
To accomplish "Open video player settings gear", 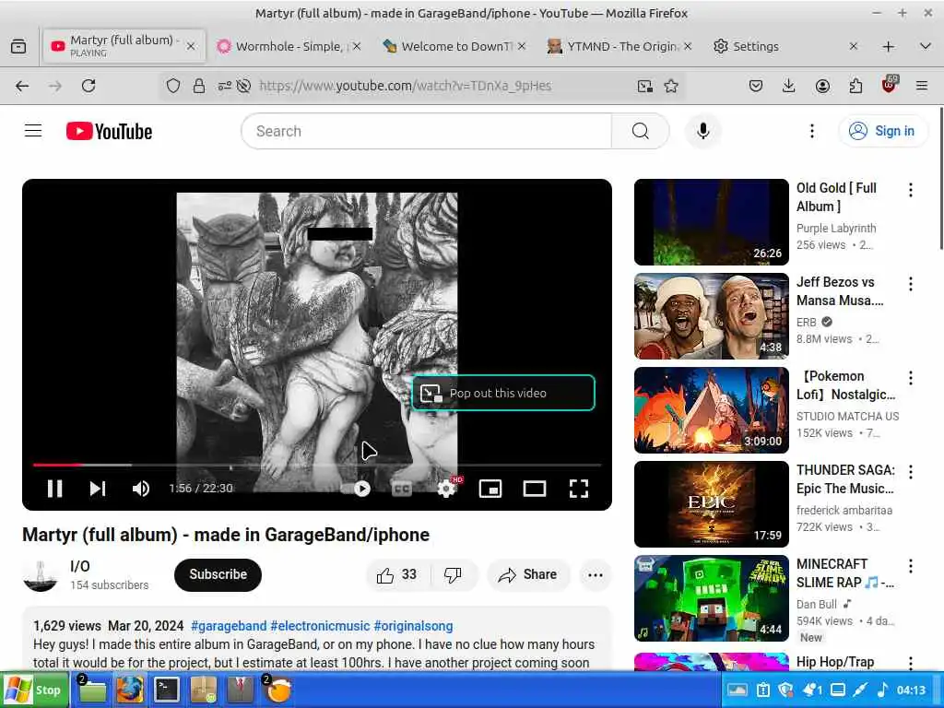I will tap(447, 489).
